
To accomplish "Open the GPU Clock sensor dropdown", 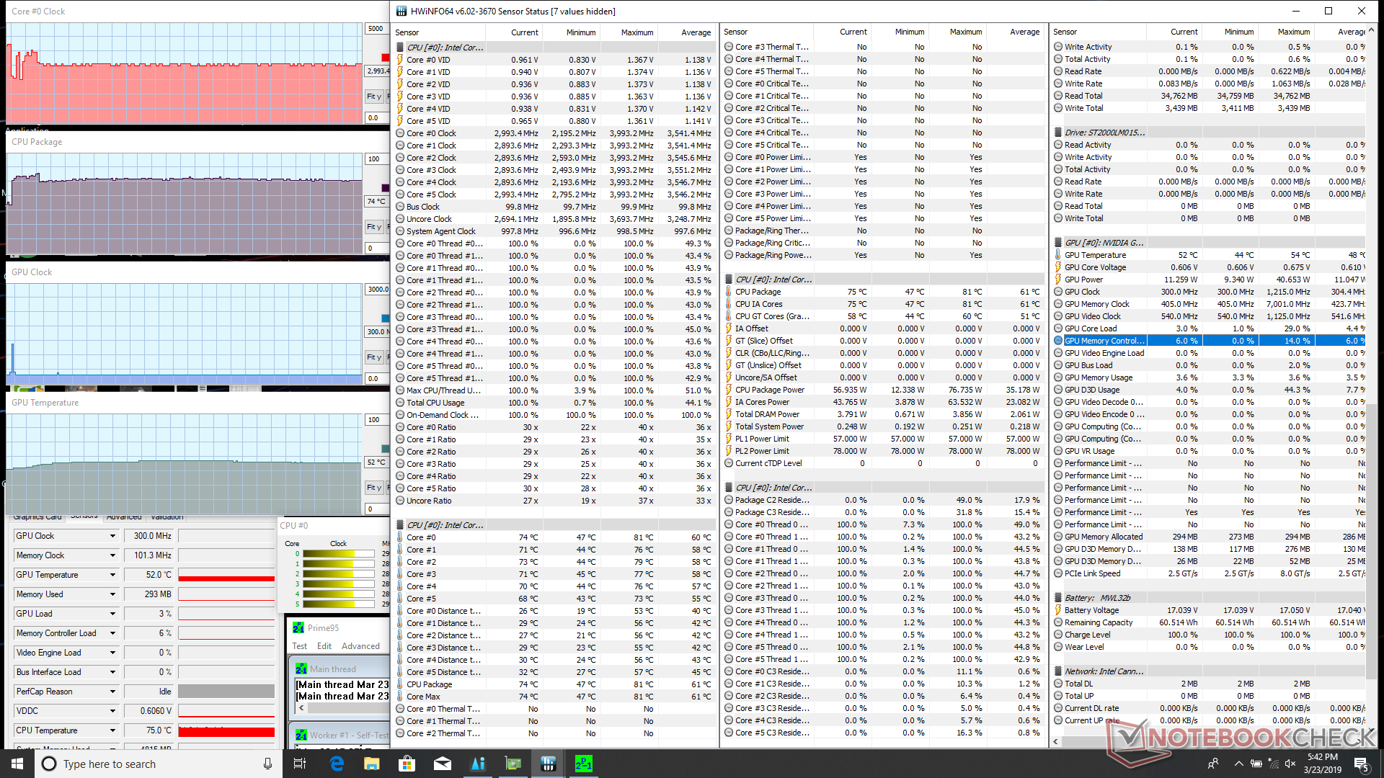I will [112, 536].
